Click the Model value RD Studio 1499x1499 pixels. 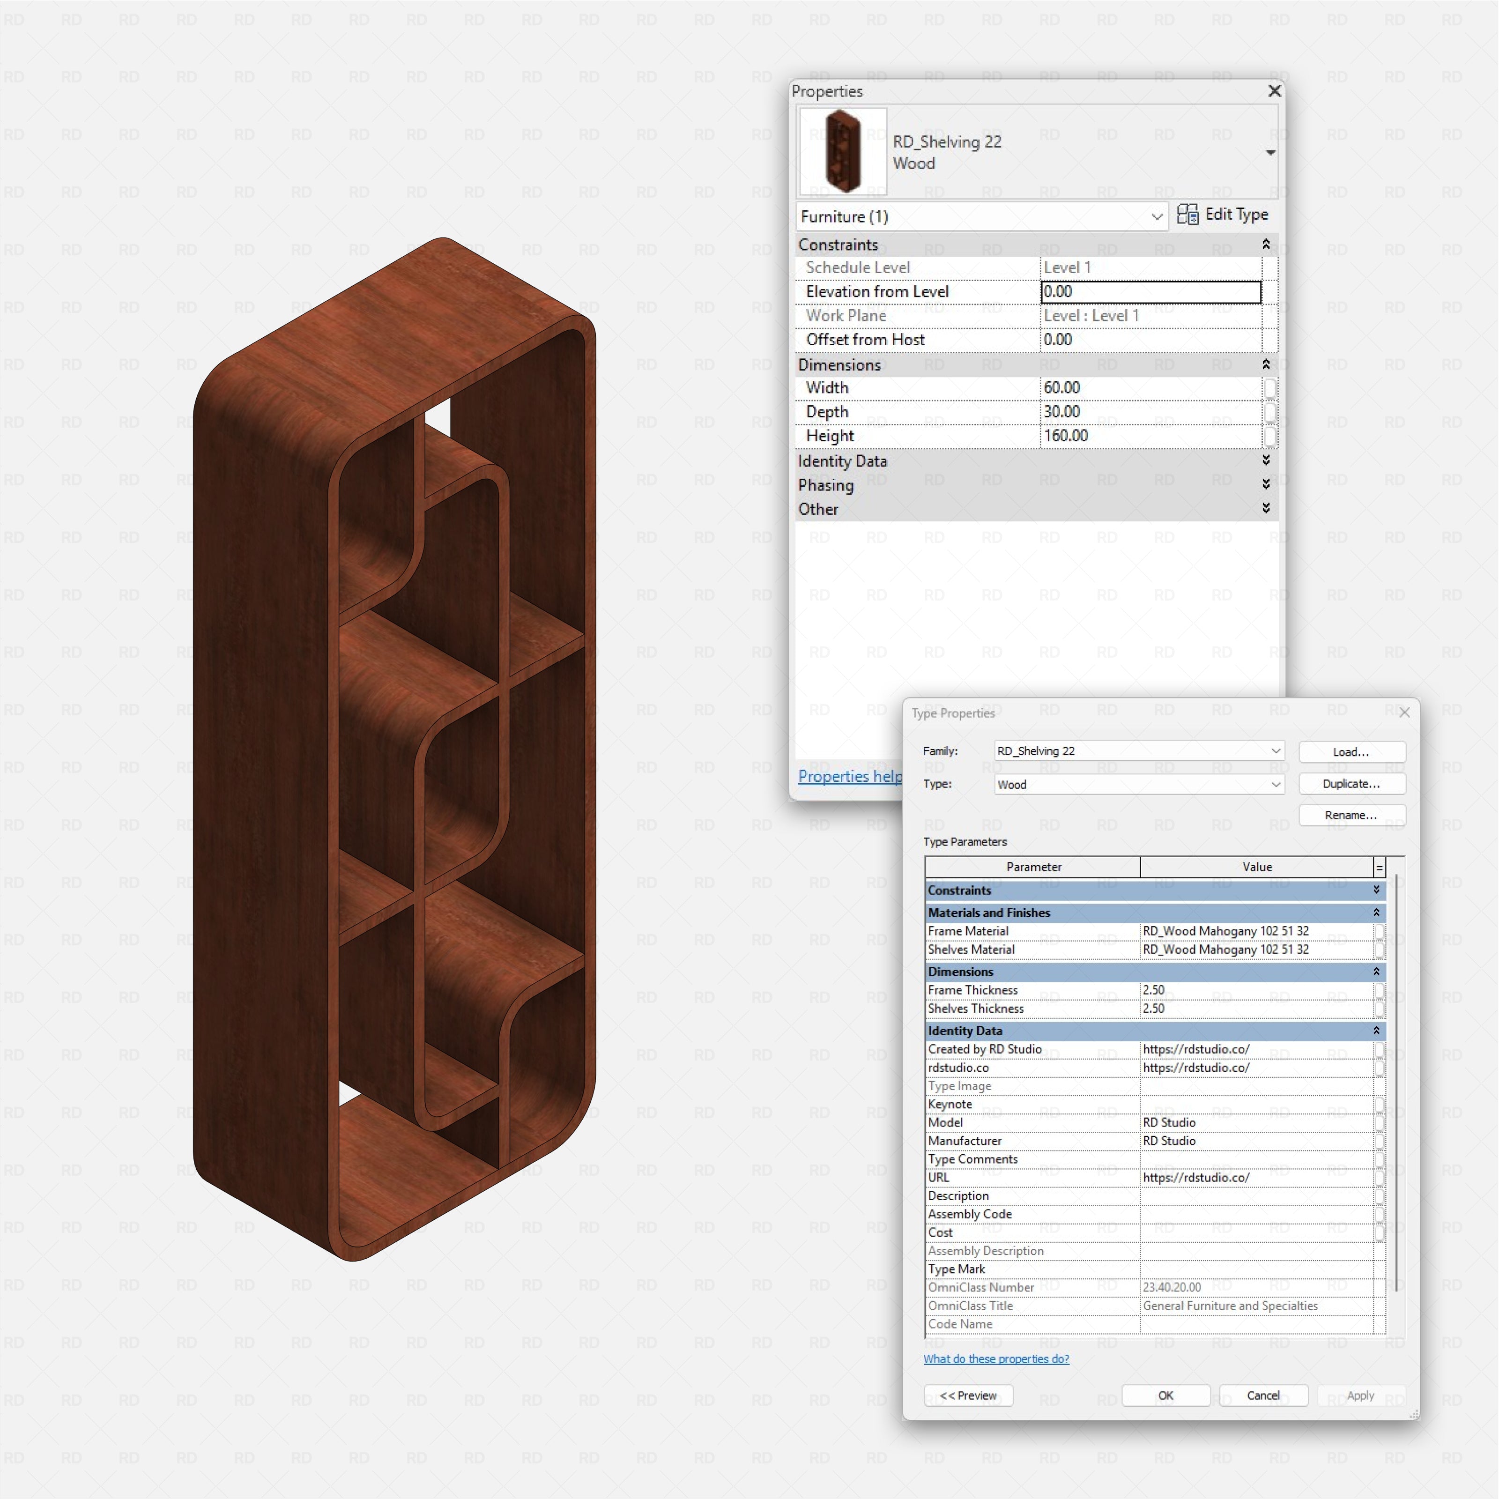pos(1256,1123)
